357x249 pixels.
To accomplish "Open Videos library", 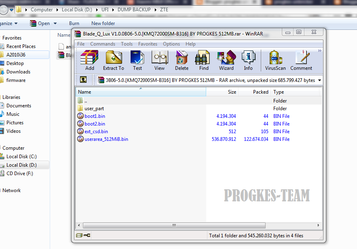I will click(13, 131).
